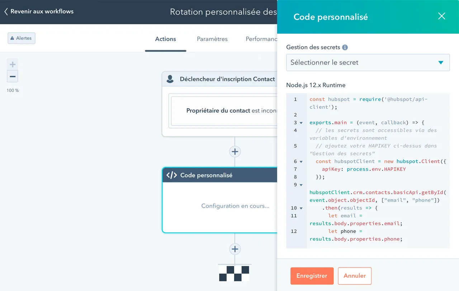Click the back chevron to return to workflows
This screenshot has height=291, width=459.
pos(6,11)
